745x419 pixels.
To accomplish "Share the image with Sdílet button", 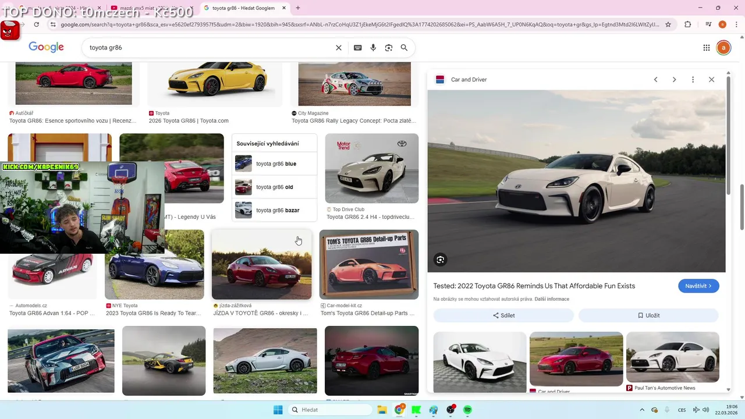I will [503, 315].
